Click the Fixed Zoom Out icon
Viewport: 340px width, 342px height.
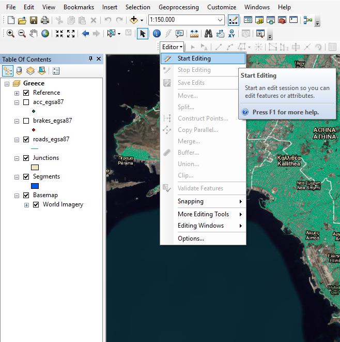point(71,34)
